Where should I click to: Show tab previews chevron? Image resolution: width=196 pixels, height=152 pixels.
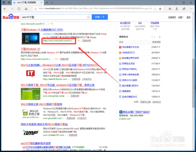(x=52, y=3)
